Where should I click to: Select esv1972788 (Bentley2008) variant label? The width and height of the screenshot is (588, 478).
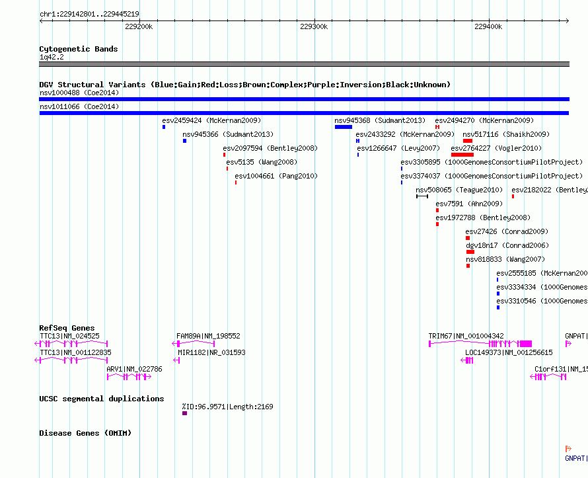pyautogui.click(x=483, y=218)
